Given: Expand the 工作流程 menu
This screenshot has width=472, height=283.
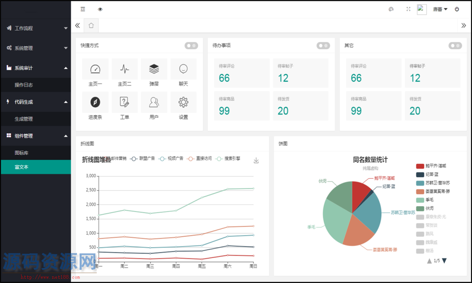Looking at the screenshot, I should pyautogui.click(x=36, y=28).
